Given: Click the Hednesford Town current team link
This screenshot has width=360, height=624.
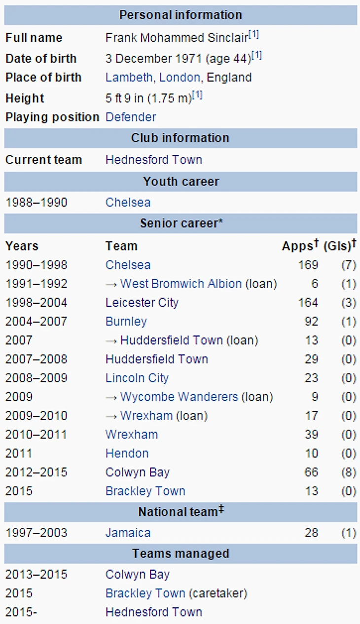Looking at the screenshot, I should [154, 160].
